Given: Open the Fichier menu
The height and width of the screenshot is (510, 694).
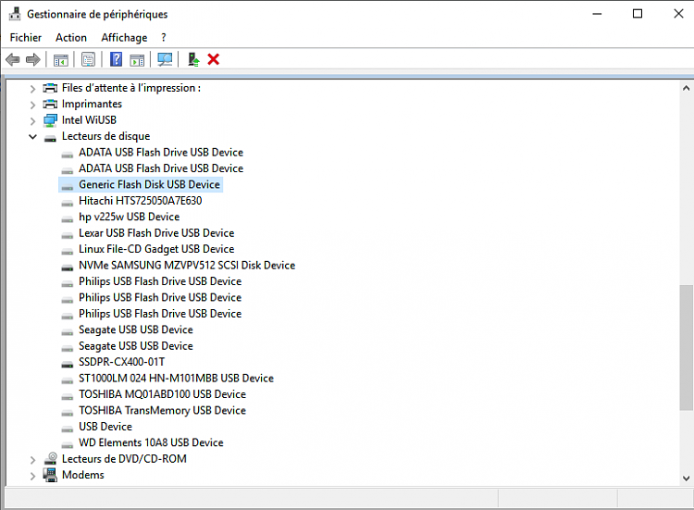Looking at the screenshot, I should point(26,38).
